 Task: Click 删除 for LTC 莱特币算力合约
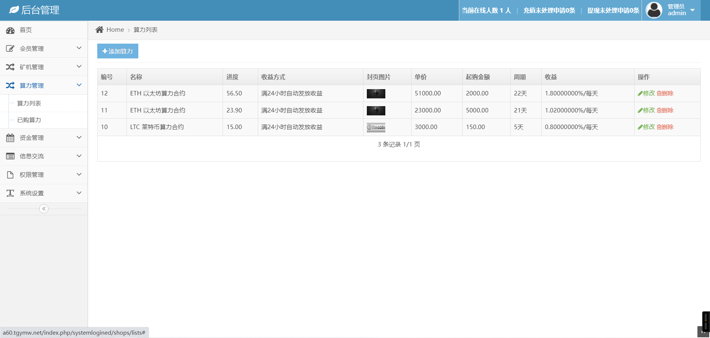click(x=665, y=127)
